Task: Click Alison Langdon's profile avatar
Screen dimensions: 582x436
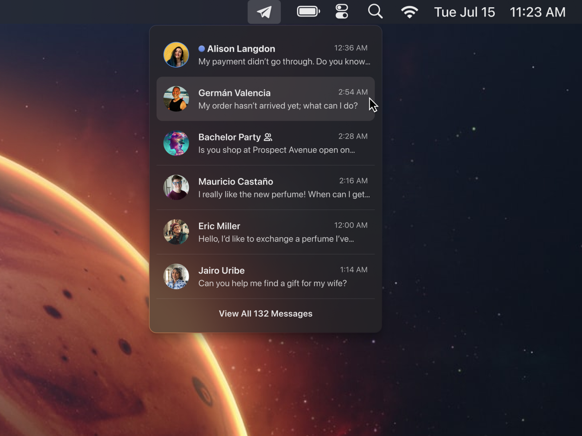Action: (176, 54)
